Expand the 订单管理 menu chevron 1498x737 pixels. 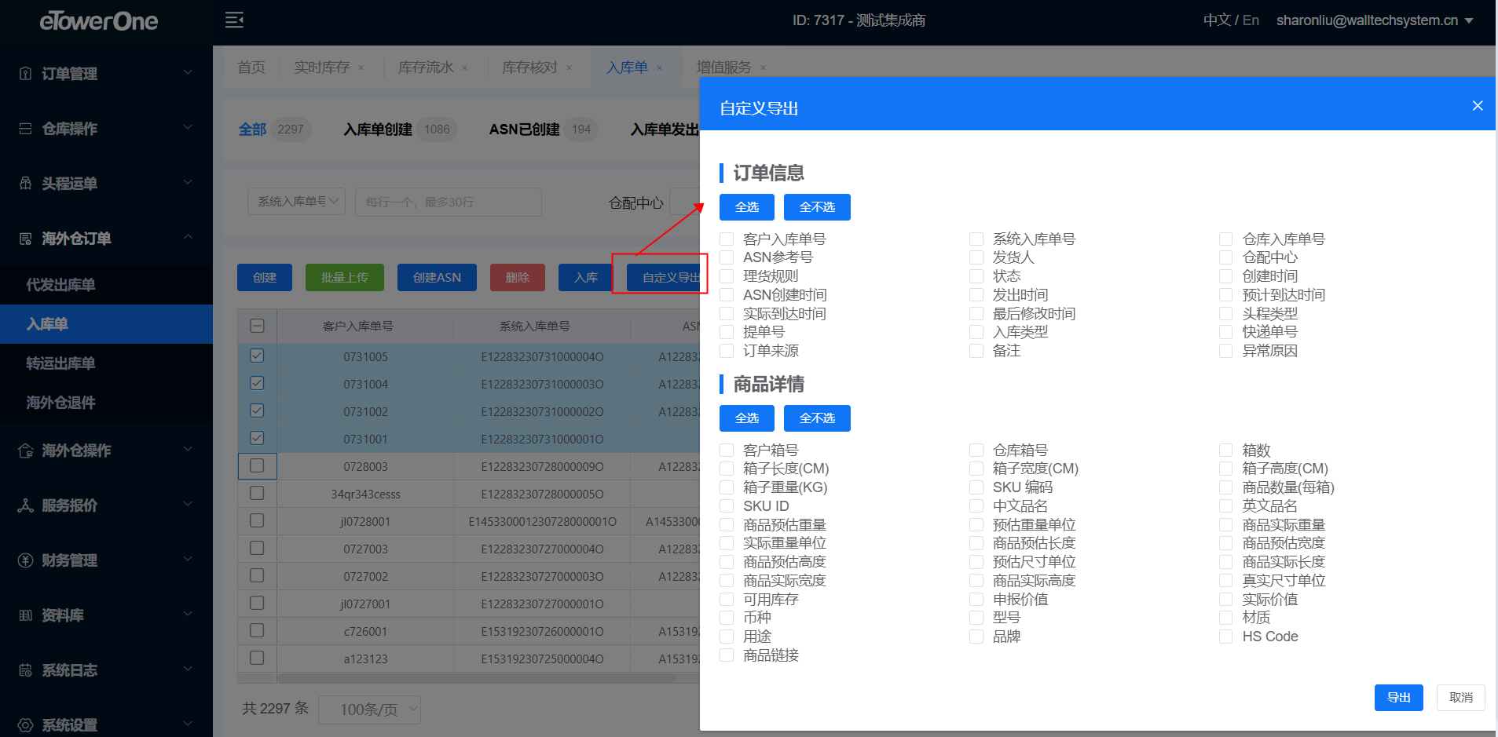pos(188,72)
